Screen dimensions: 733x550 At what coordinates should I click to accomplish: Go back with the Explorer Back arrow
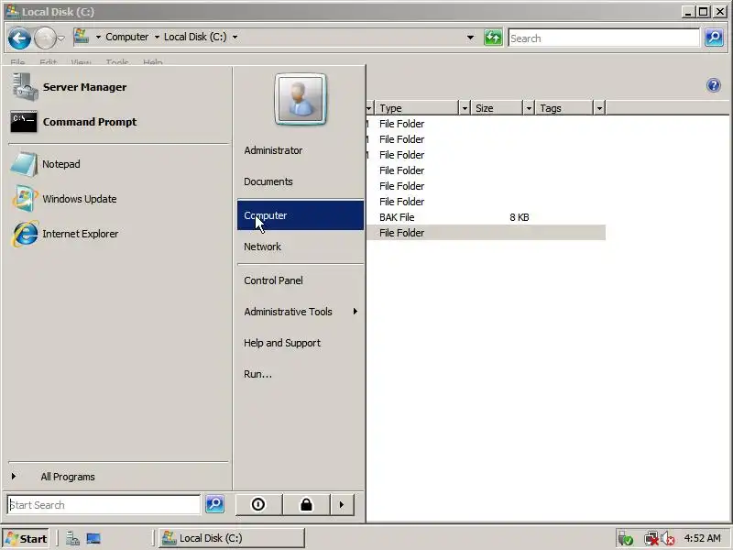19,38
